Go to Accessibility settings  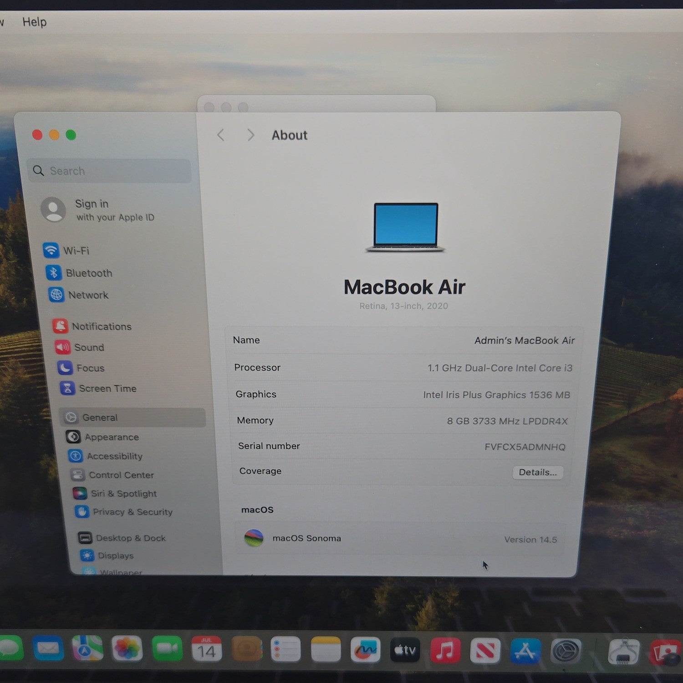(x=106, y=456)
